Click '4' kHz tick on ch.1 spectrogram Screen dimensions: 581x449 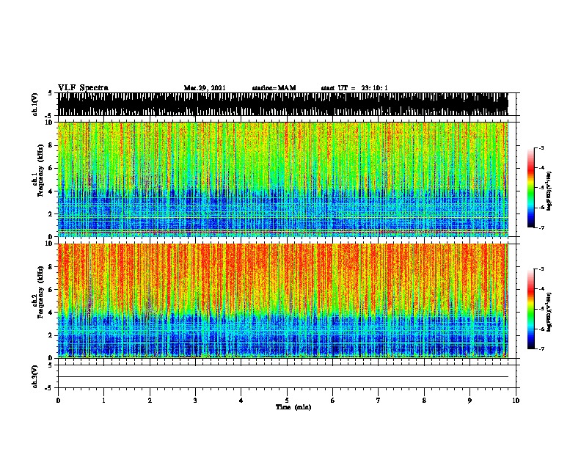pyautogui.click(x=51, y=191)
